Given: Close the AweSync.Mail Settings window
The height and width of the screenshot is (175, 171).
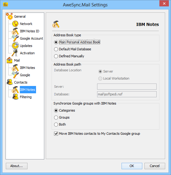Looking at the screenshot, I should click(x=164, y=3).
